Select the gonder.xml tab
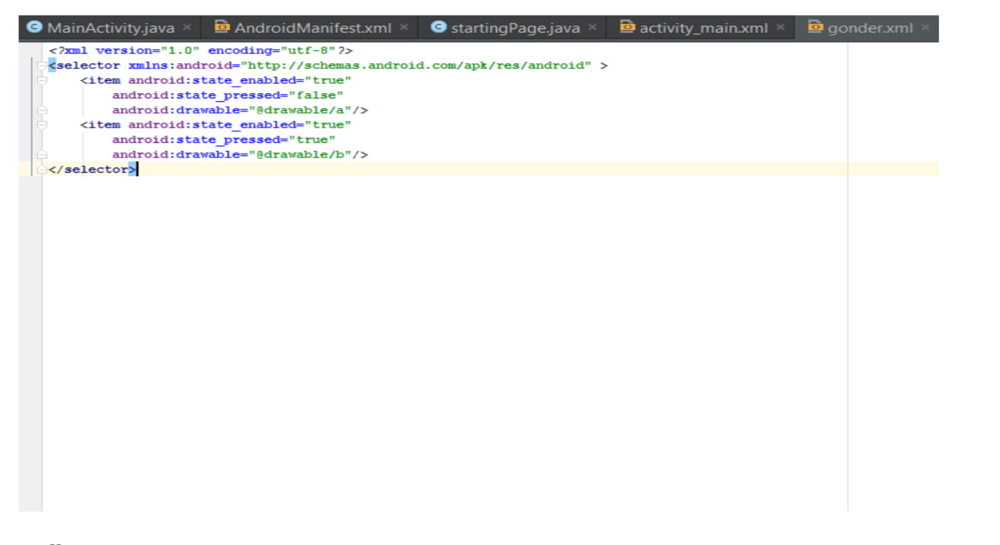 [870, 28]
